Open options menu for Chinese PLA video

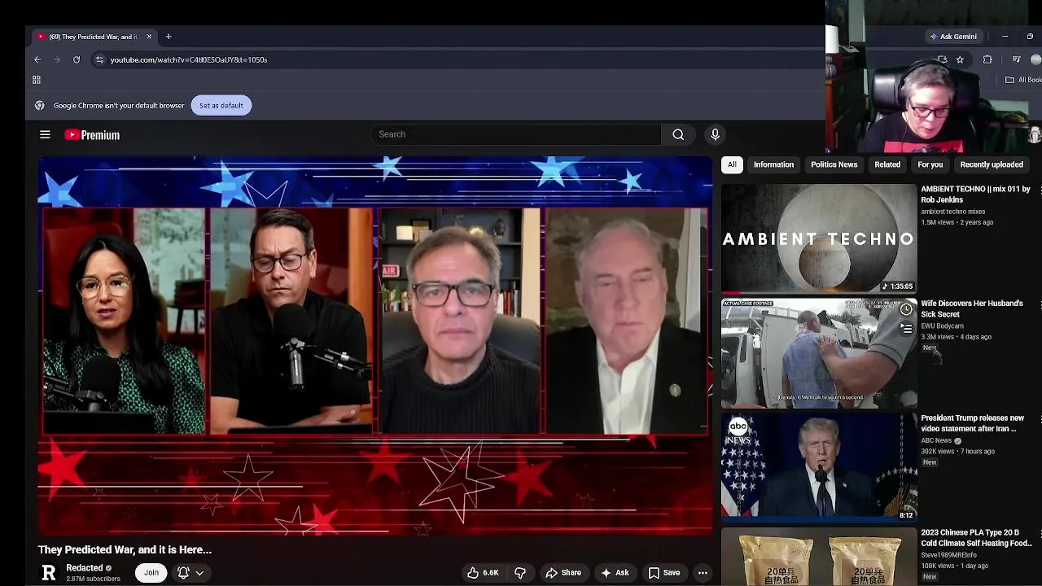click(x=1040, y=534)
